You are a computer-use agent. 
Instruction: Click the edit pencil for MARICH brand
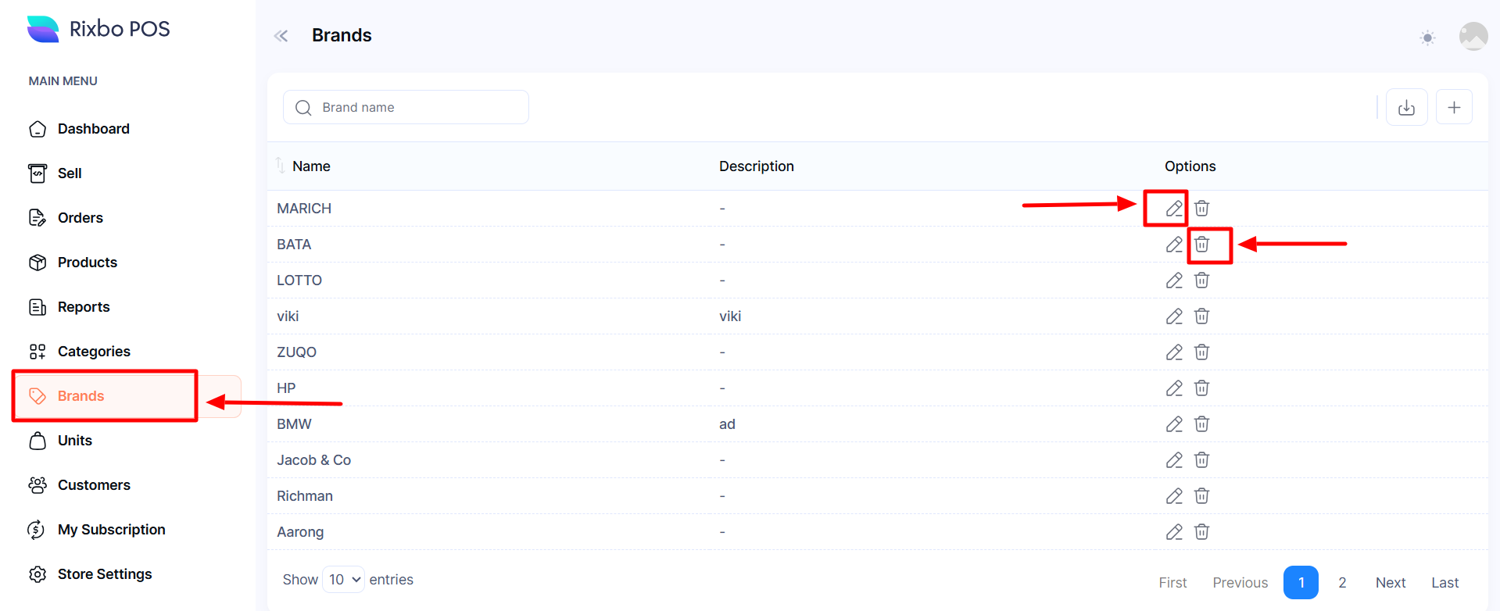pyautogui.click(x=1173, y=209)
